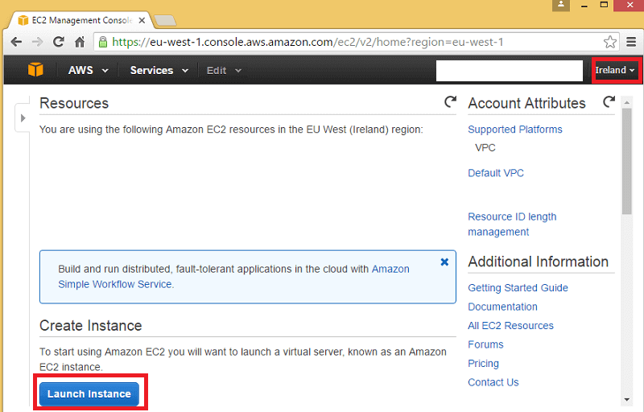
Task: Click the green padlock in address bar
Action: 103,42
